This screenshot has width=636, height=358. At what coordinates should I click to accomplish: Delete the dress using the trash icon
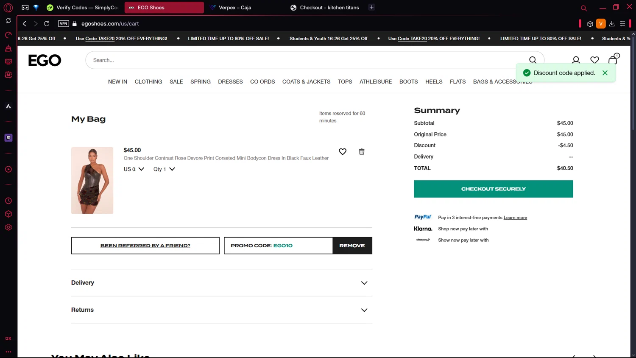362,151
